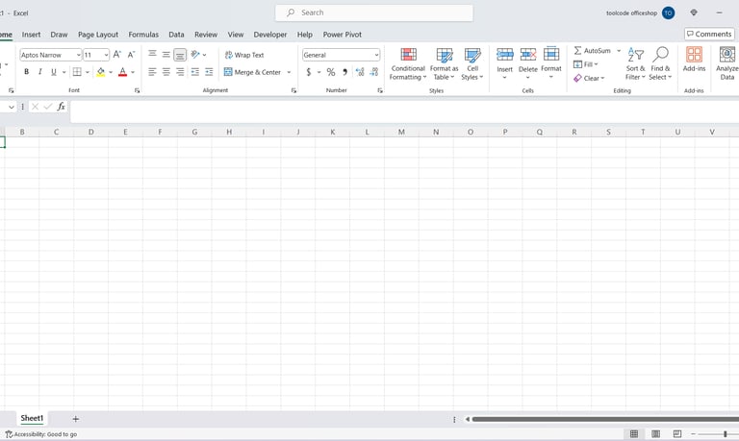This screenshot has width=739, height=441.
Task: Expand Conditional Formatting menu
Action: [x=408, y=72]
